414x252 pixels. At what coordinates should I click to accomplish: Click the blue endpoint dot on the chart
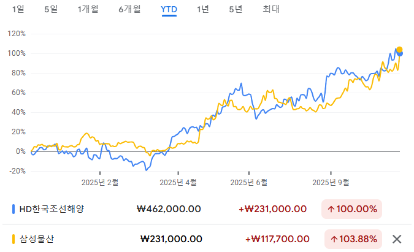tap(400, 53)
